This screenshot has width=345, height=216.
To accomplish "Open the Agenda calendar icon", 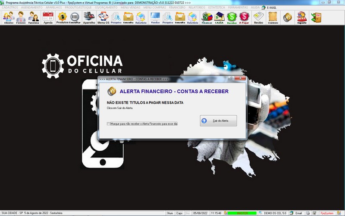I will tap(48, 18).
